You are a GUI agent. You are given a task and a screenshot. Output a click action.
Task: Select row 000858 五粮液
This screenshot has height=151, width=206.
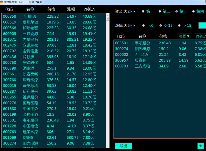tap(54, 16)
